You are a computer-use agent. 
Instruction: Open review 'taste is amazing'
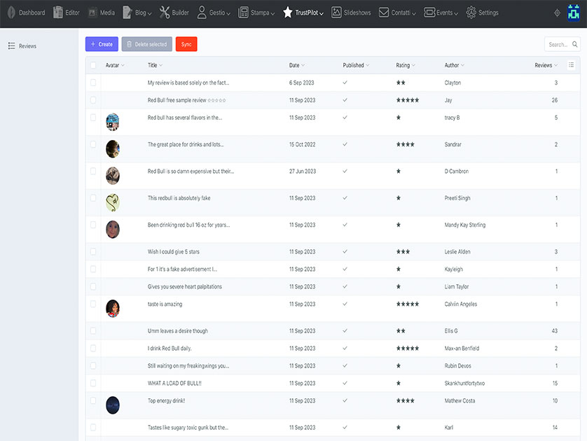[165, 304]
